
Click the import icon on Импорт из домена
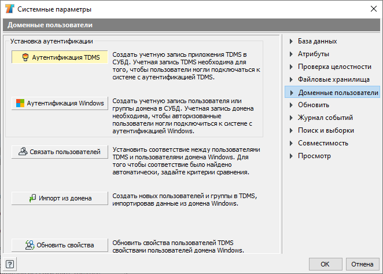32,198
